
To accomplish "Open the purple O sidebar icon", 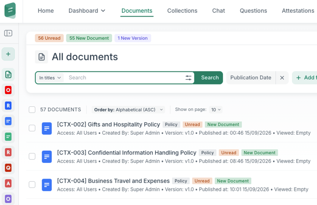I will point(9,199).
